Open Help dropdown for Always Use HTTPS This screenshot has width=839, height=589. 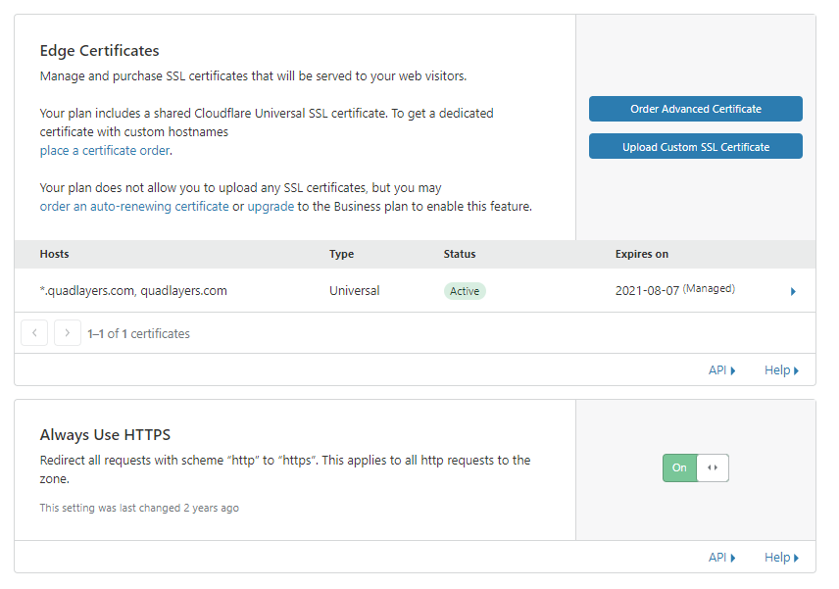coord(781,558)
